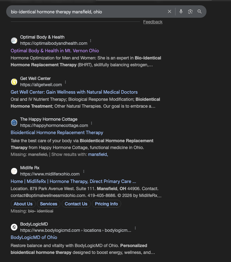Viewport: 231px width, 262px height.
Task: Click the About Us chip
Action: pyautogui.click(x=23, y=204)
